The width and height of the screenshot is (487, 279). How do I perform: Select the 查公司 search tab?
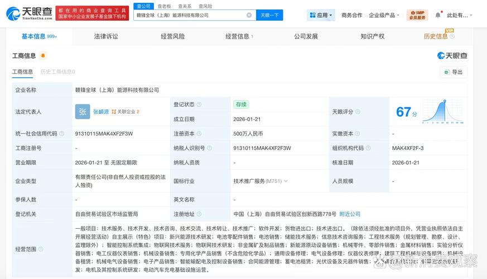click(x=143, y=6)
